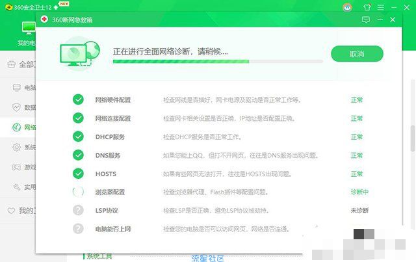Screen dimensions: 416x262
Task: Click the green check icon beside HOSTS
Action: pyautogui.click(x=78, y=174)
